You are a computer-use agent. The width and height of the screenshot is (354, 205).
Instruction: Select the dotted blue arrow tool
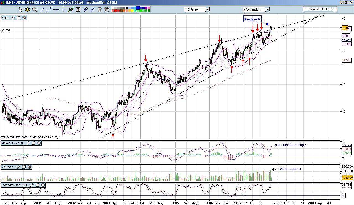click(92, 9)
